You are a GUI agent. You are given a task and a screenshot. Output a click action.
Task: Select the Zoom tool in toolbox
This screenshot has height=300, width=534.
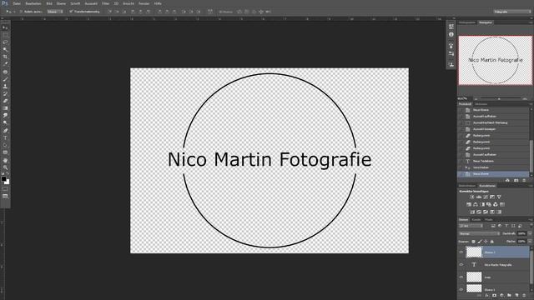coord(5,167)
